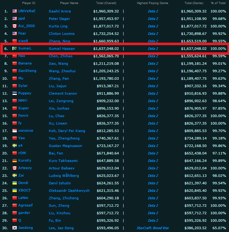Click the Canadian flag beside Aui_2000
This screenshot has height=232, width=229.
[x=15, y=26]
